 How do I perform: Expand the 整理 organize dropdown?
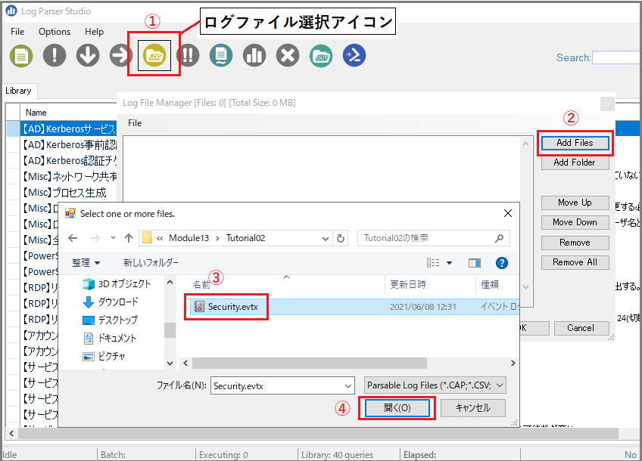coord(86,263)
